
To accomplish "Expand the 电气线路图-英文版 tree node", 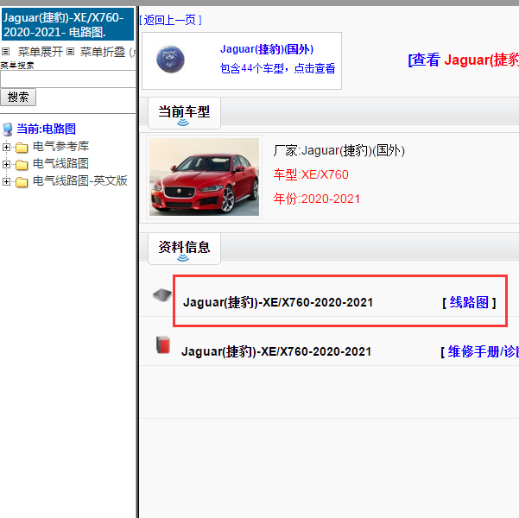I will tap(6, 181).
